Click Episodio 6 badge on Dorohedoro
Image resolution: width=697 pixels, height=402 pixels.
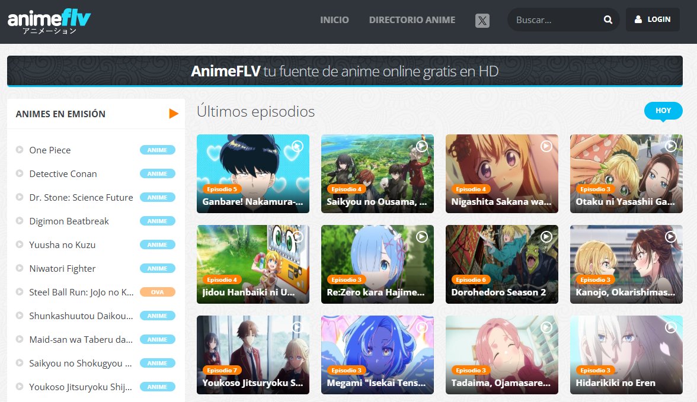(x=471, y=279)
